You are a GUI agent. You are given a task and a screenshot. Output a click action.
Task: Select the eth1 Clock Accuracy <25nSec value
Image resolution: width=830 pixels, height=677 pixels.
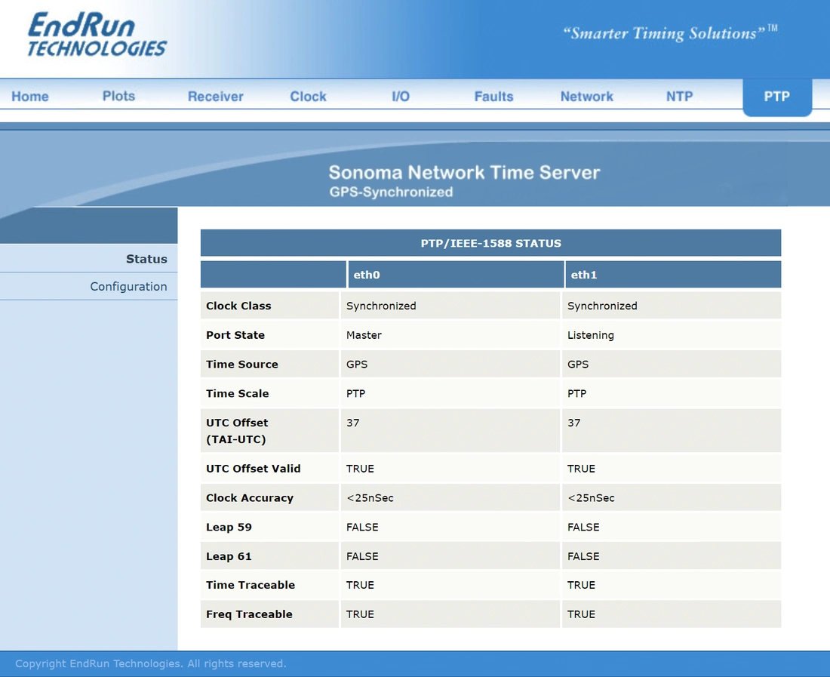click(x=592, y=498)
